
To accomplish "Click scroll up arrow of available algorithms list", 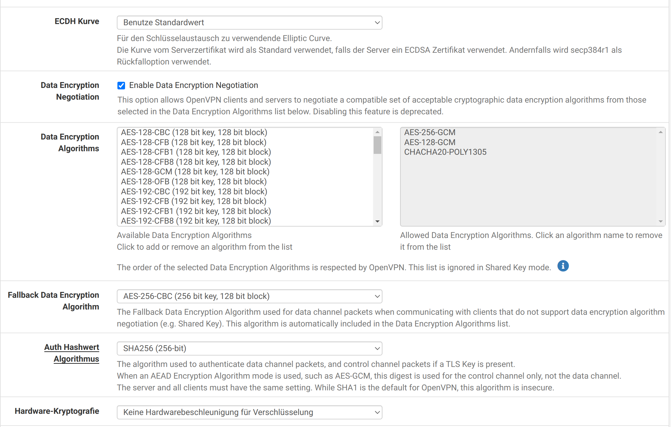I will click(x=377, y=132).
